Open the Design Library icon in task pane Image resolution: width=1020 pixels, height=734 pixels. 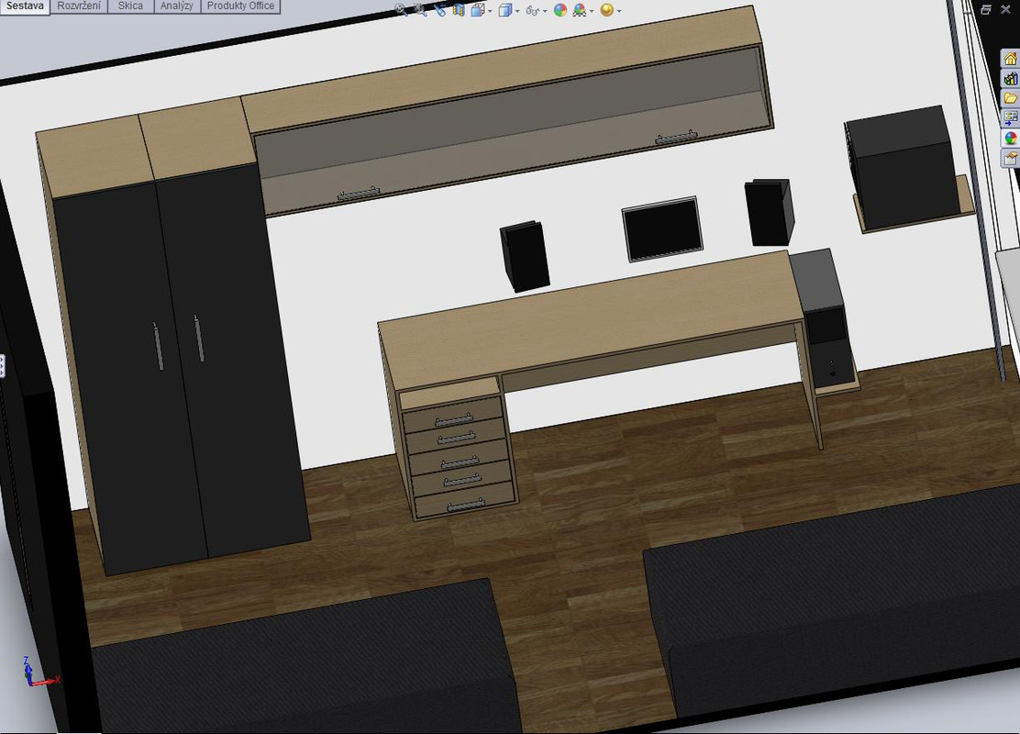coord(1010,79)
